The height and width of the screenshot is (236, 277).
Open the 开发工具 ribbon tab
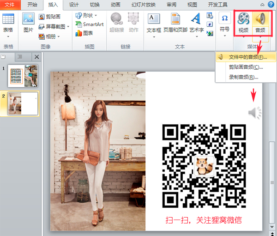tap(217, 5)
